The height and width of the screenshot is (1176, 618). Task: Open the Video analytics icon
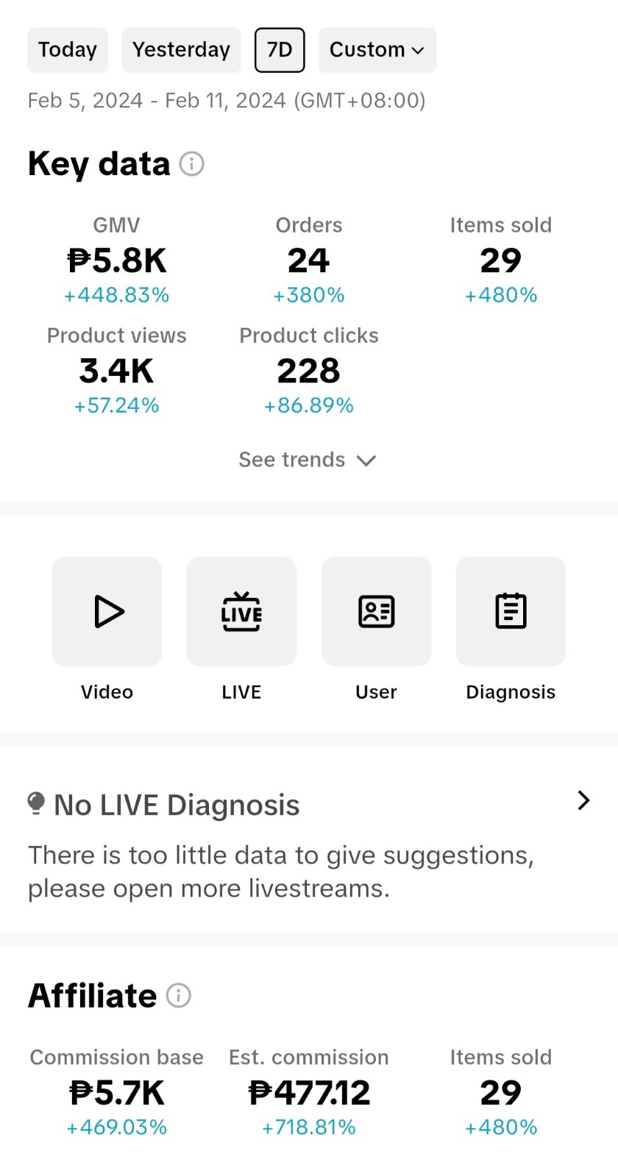(x=107, y=611)
